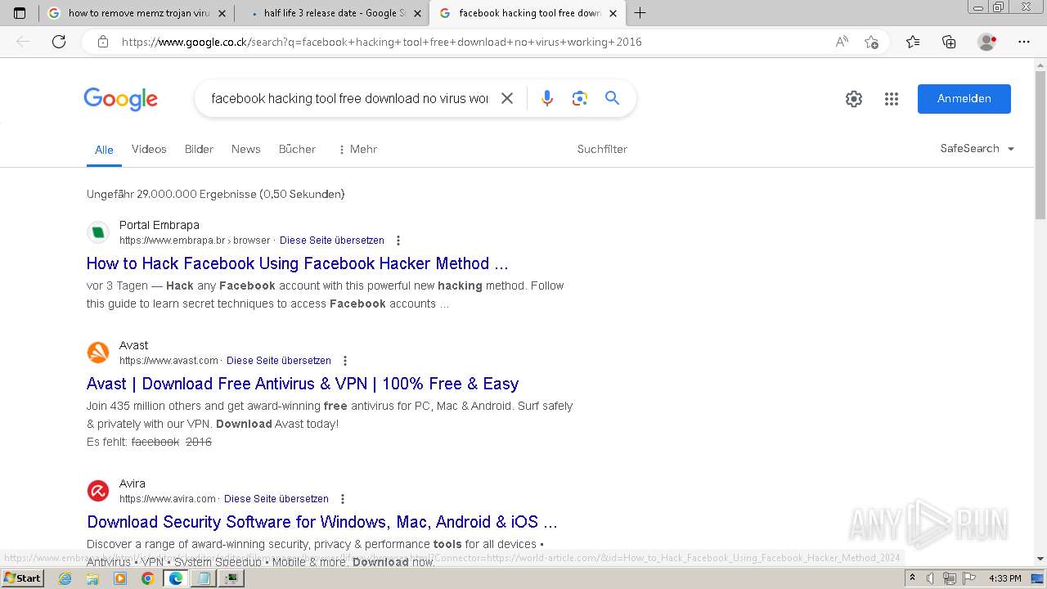Image resolution: width=1047 pixels, height=589 pixels.
Task: Open Avast Download Free Antivirus link
Action: tap(303, 384)
